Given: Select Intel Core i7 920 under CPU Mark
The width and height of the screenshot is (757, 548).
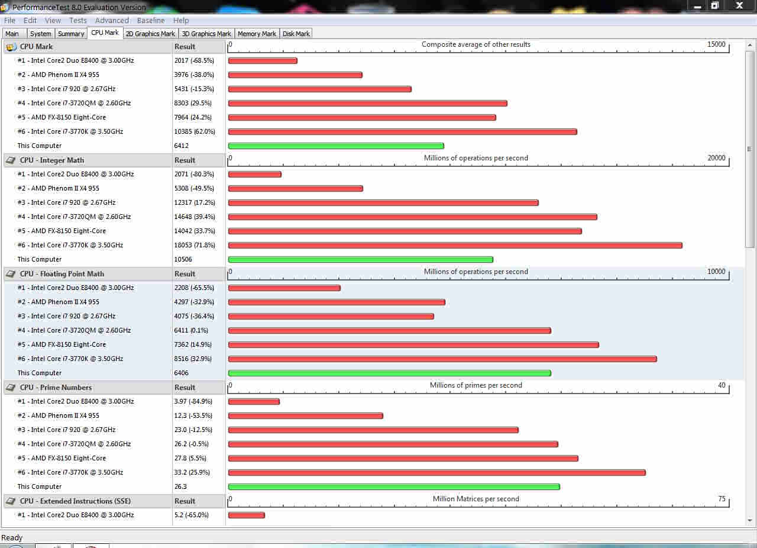Looking at the screenshot, I should pyautogui.click(x=66, y=89).
